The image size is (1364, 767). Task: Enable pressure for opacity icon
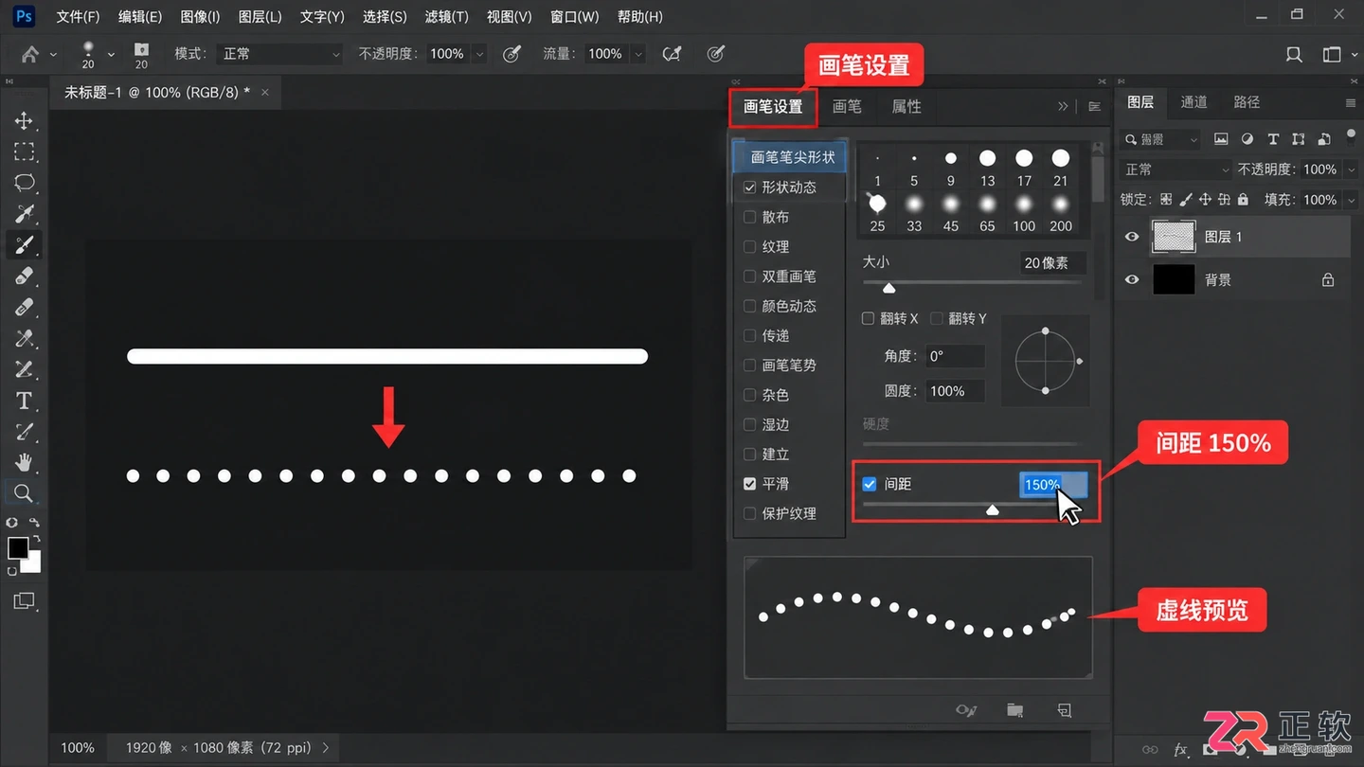[x=511, y=54]
